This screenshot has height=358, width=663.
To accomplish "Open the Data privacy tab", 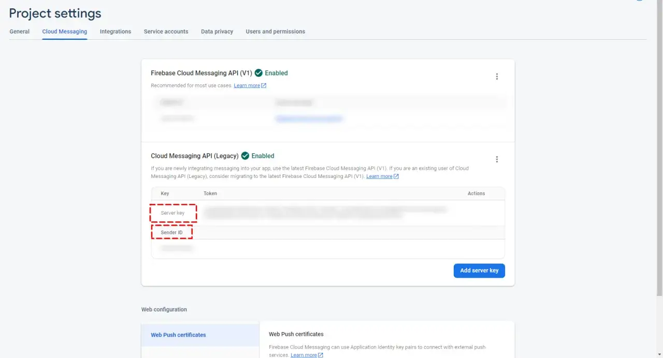I will 217,32.
